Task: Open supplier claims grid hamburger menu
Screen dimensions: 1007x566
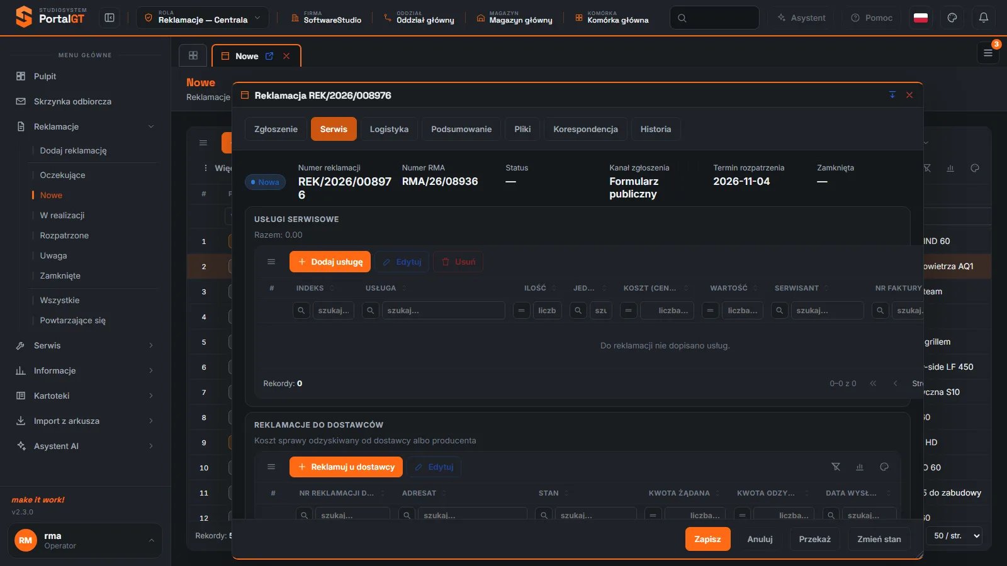Action: tap(271, 467)
